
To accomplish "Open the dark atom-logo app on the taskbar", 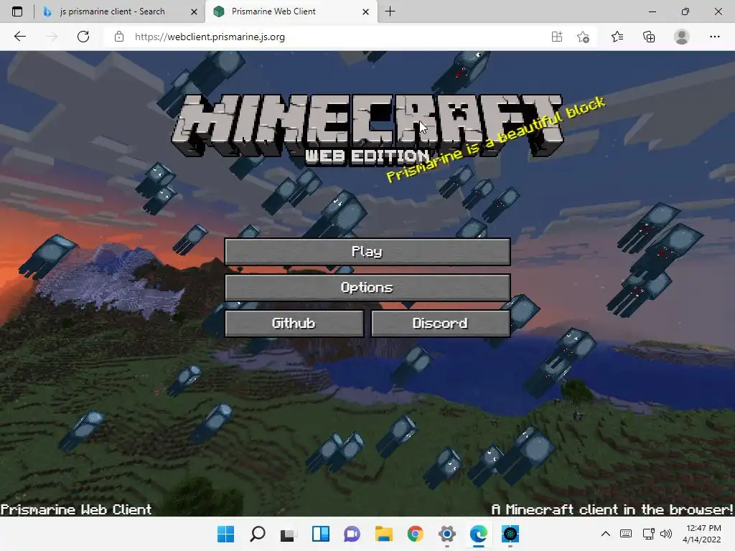I will [510, 534].
